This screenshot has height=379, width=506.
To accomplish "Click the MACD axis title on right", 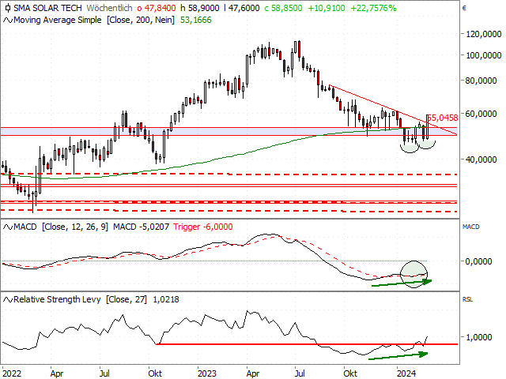I will 471,227.
